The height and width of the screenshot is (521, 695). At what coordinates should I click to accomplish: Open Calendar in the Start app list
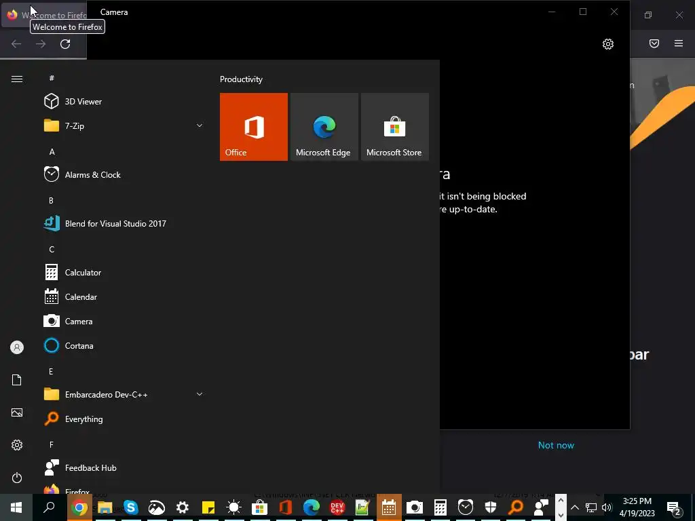(x=124, y=297)
